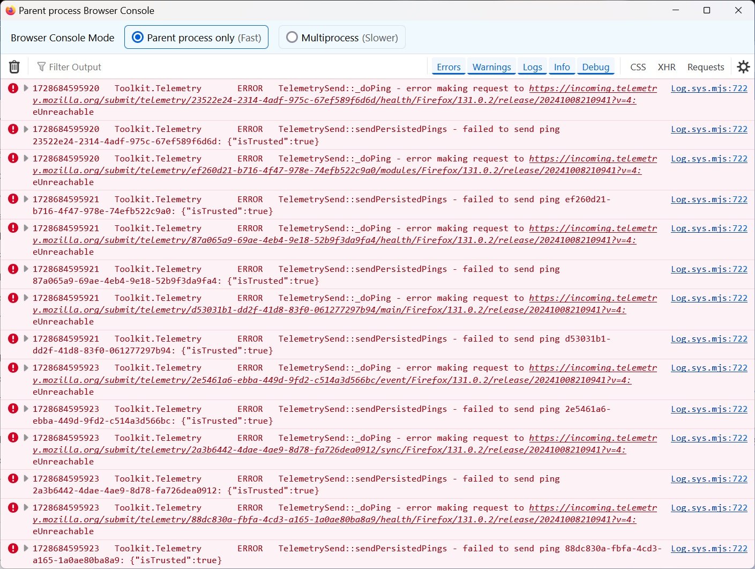Open Log.sys.mjs:722 for 23522e24 _doPing error
This screenshot has width=755, height=569.
point(709,88)
